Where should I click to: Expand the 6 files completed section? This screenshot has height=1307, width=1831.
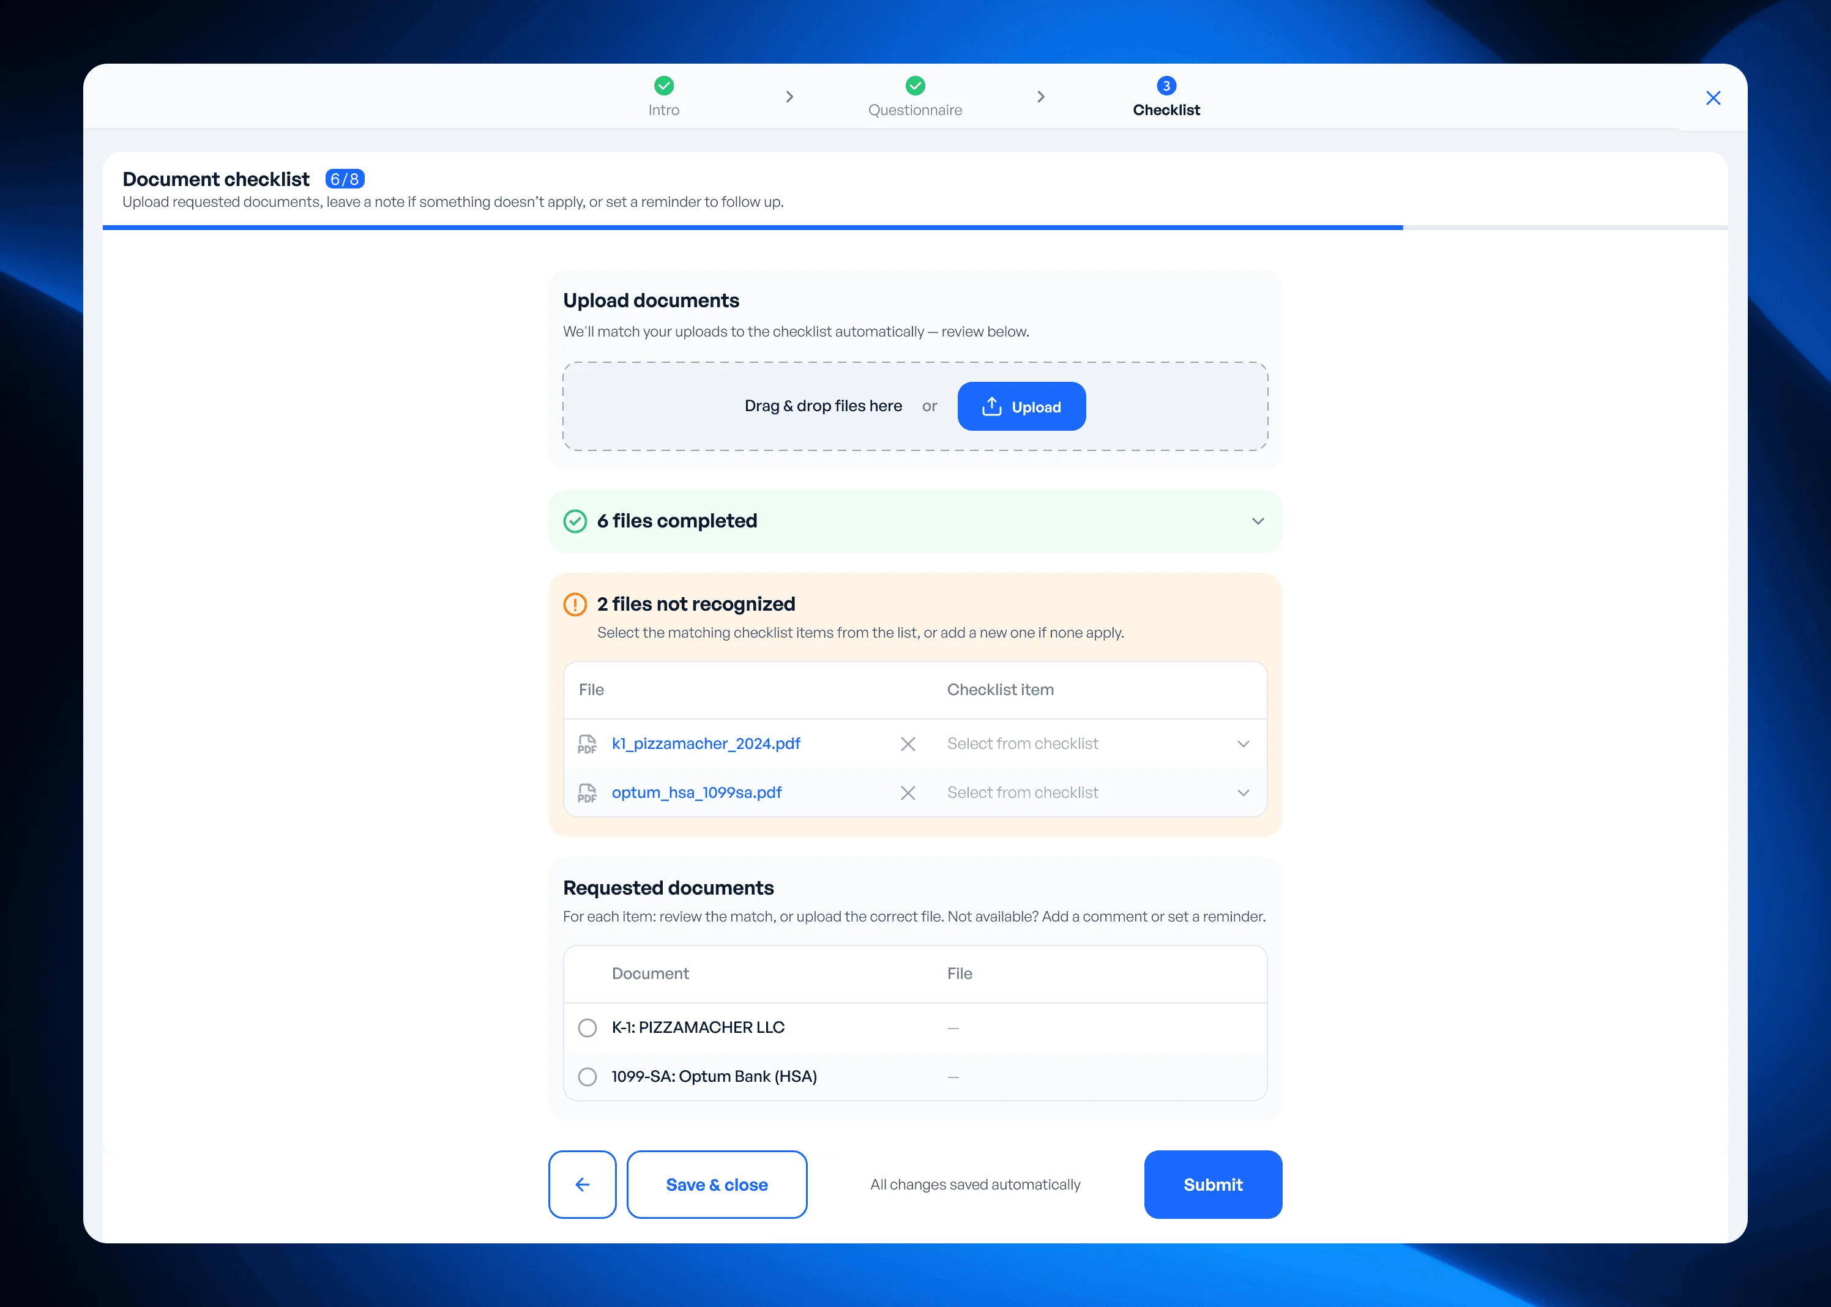(x=1258, y=521)
